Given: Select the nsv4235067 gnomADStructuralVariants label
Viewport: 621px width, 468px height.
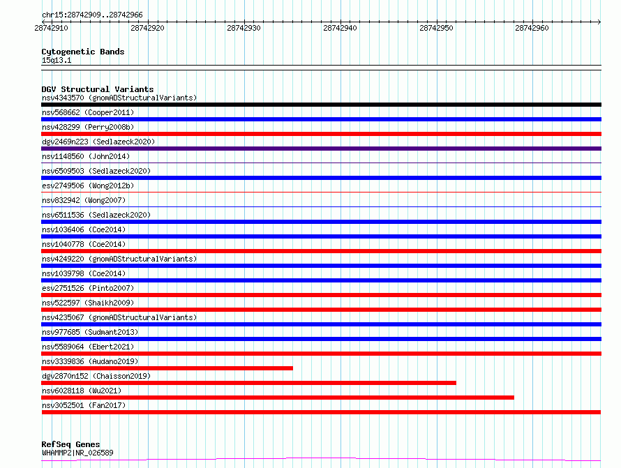Looking at the screenshot, I should tap(119, 317).
